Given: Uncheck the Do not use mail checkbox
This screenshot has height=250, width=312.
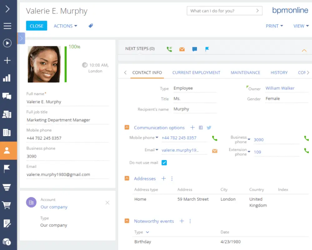Looking at the screenshot, I should 164,162.
